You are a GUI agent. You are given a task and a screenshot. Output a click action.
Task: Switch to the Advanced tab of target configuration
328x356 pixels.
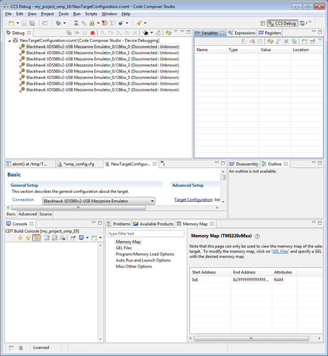tap(27, 214)
